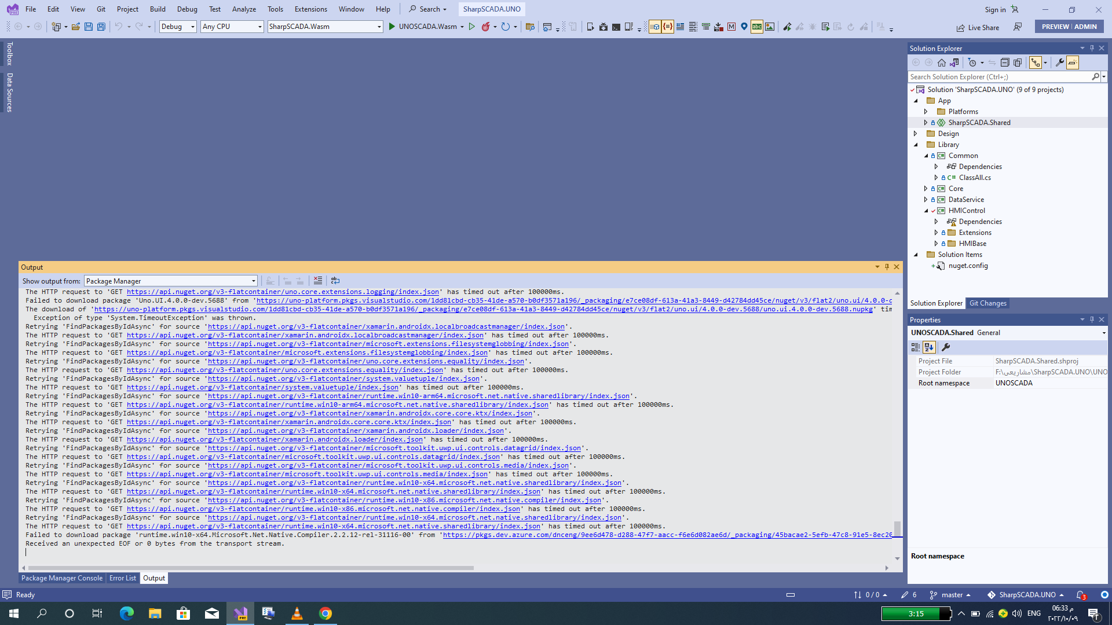Viewport: 1112px width, 625px height.
Task: Click Start Without Debugging outline play icon
Action: pos(472,27)
